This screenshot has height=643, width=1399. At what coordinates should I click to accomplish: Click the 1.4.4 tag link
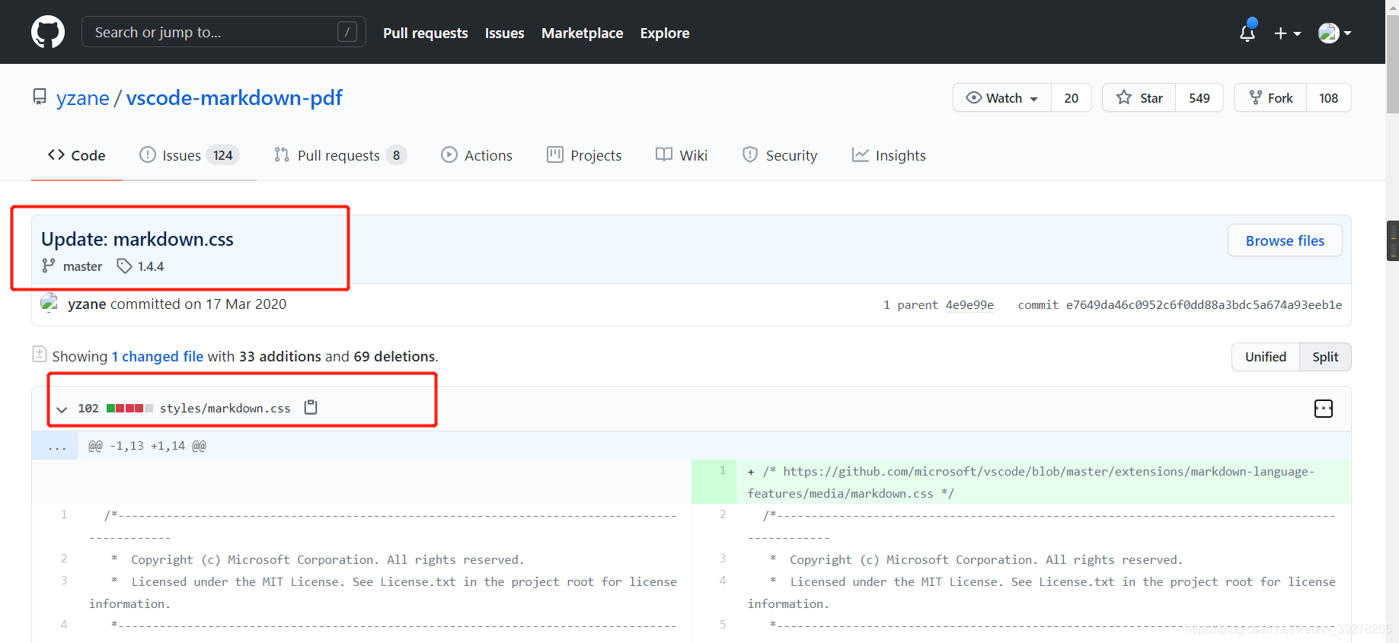coord(151,266)
